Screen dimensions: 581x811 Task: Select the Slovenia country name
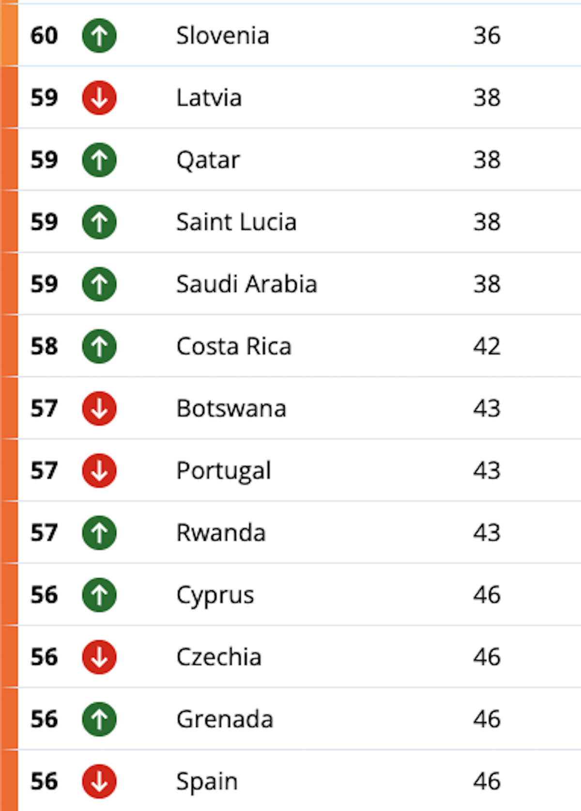[223, 35]
